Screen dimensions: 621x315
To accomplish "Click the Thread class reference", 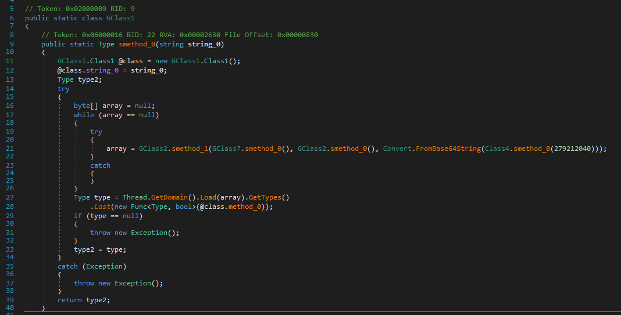I will coord(135,197).
